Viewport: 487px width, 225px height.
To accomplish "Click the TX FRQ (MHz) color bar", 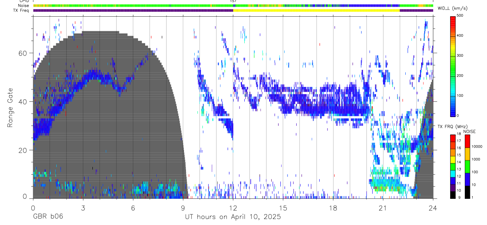I will pos(453,167).
